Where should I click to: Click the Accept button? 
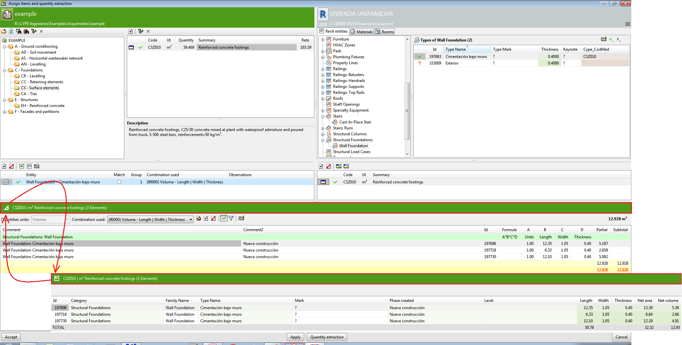(11, 337)
